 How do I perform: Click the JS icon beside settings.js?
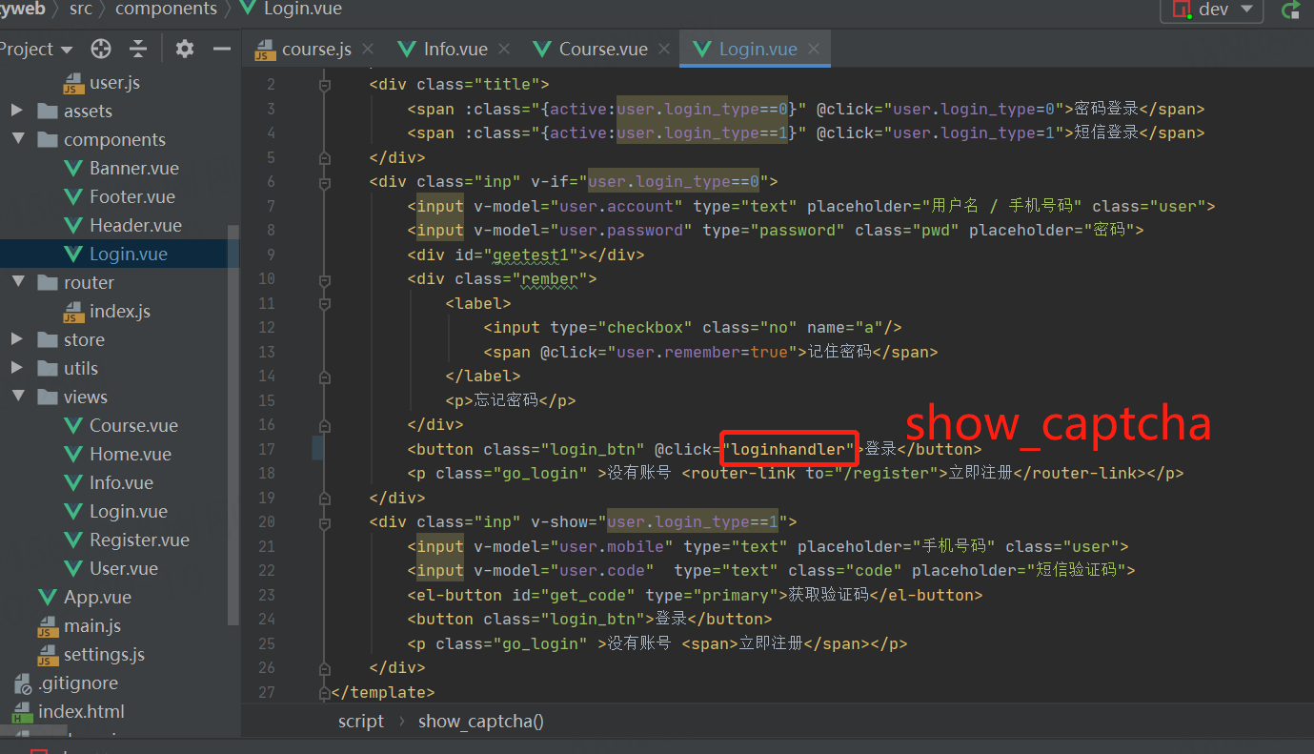point(48,655)
